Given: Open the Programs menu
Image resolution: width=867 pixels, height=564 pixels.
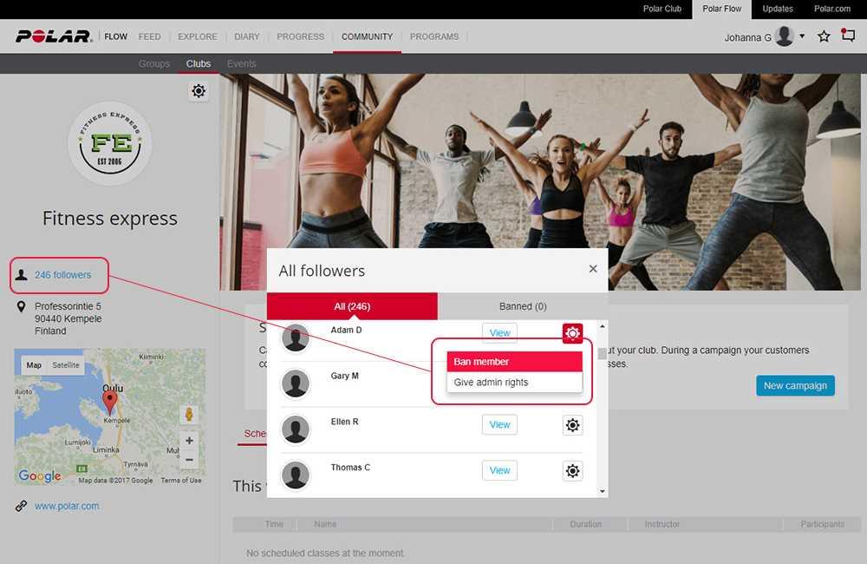Looking at the screenshot, I should (434, 36).
